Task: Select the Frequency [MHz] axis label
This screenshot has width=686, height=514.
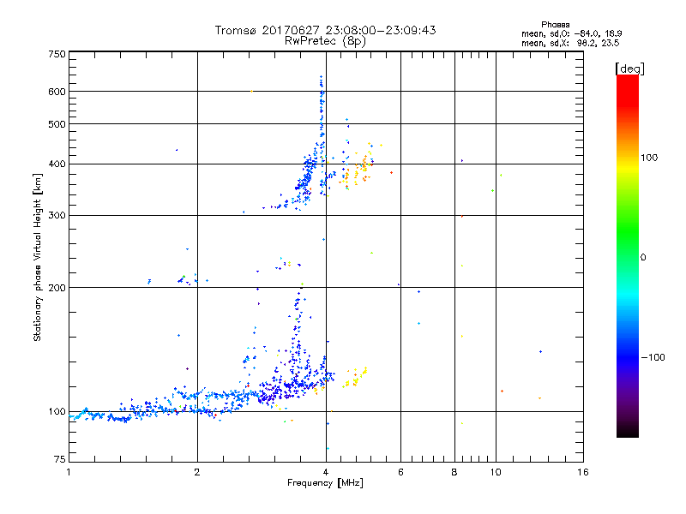Action: 325,485
